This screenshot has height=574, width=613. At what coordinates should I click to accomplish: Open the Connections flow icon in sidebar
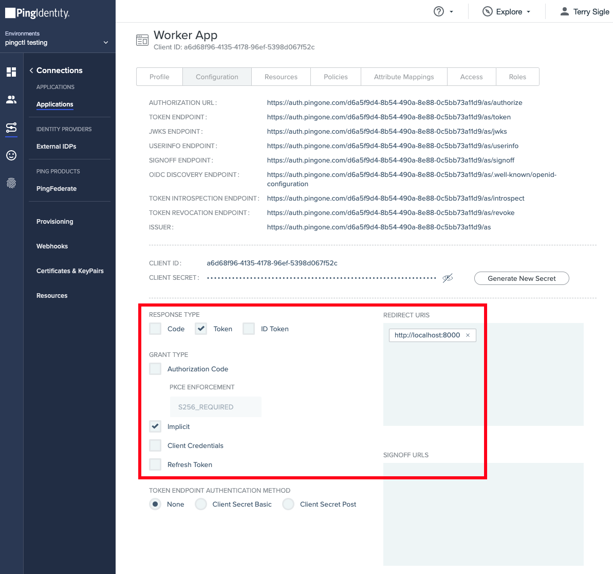tap(11, 128)
